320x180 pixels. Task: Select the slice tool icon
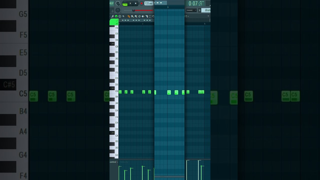point(146,16)
